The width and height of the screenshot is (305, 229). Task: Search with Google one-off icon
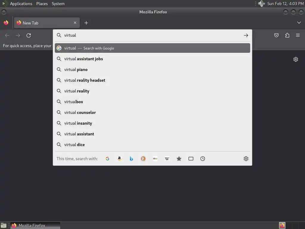pos(107,159)
